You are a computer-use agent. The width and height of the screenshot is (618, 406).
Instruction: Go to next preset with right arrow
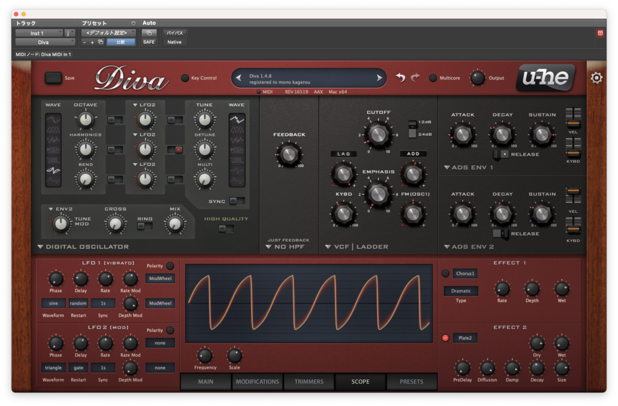379,78
